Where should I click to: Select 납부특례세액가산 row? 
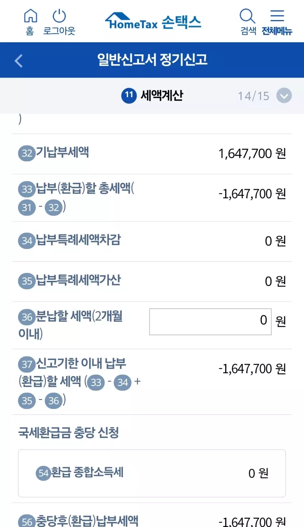(x=152, y=282)
